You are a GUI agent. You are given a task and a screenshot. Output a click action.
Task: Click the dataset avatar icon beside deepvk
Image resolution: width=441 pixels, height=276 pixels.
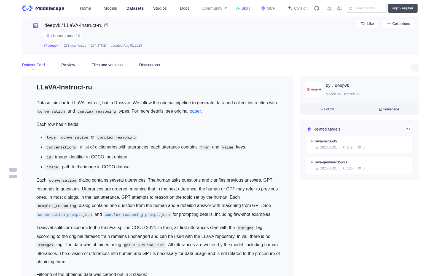click(x=36, y=25)
